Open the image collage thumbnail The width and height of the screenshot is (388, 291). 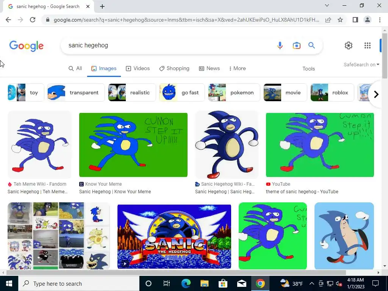click(x=59, y=236)
